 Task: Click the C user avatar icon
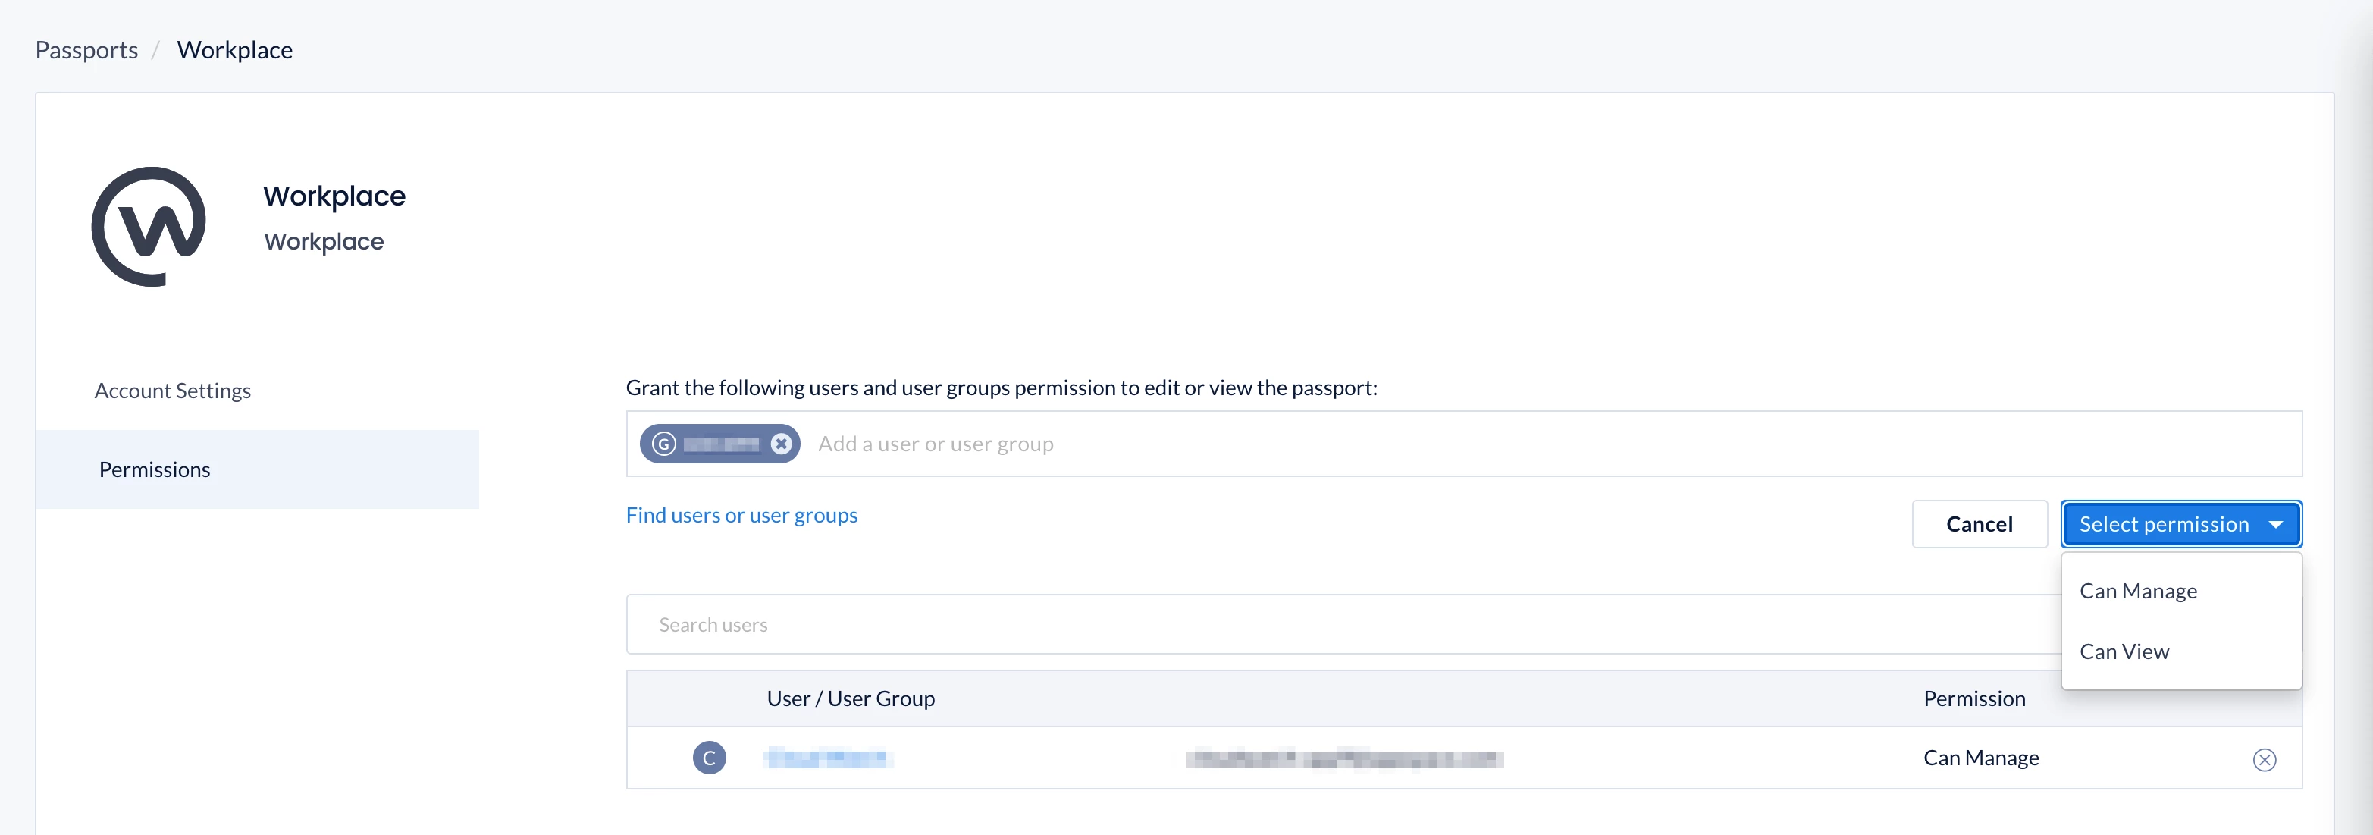click(708, 758)
